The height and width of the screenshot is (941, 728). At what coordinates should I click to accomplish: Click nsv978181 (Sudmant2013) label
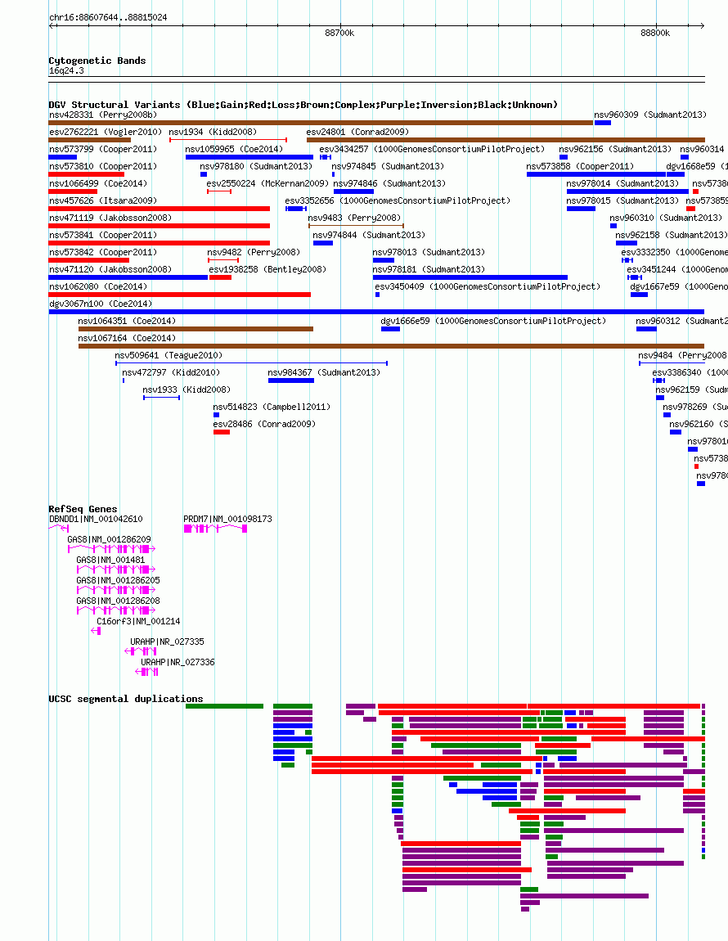click(x=429, y=269)
